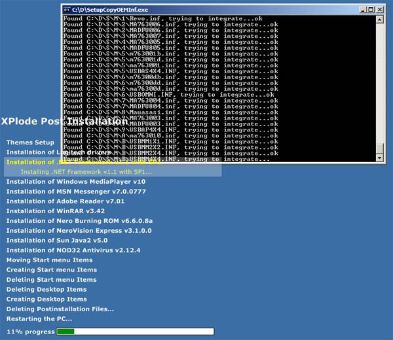The width and height of the screenshot is (393, 340).
Task: Click the 'Themes Setup' item
Action: point(30,143)
